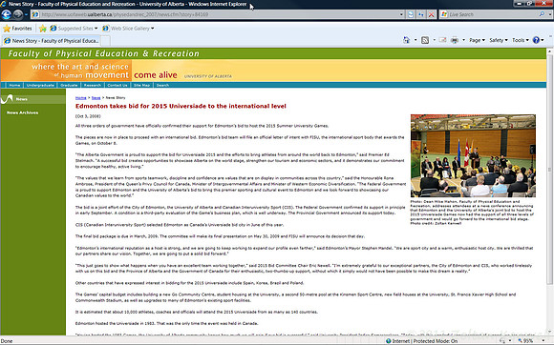Click the Home link in site navigation bar
554x345 pixels.
(x=14, y=85)
